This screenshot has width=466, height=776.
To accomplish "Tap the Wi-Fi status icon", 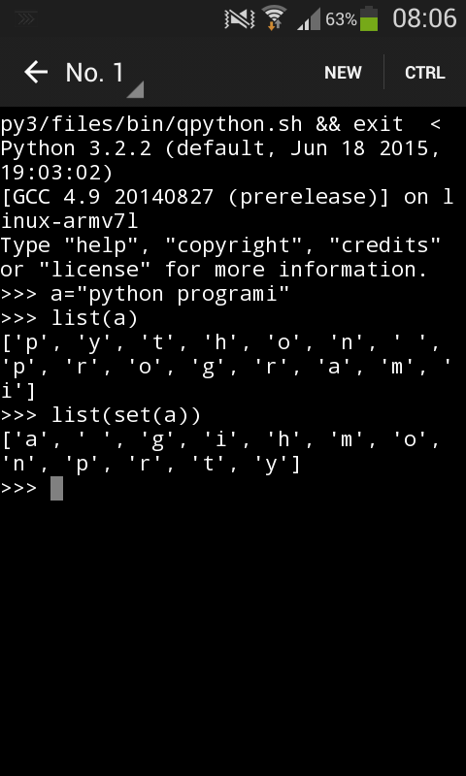I will coord(274,18).
